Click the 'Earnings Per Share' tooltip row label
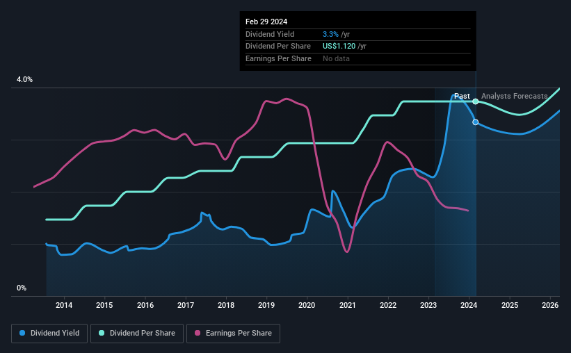 tap(279, 58)
